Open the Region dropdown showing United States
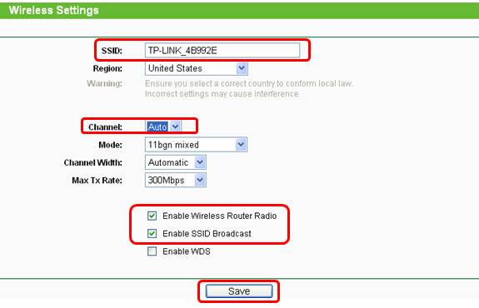Viewport: 479px width, 308px height. pos(196,68)
